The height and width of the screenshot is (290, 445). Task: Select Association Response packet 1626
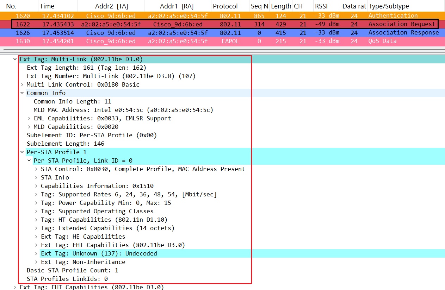point(225,33)
